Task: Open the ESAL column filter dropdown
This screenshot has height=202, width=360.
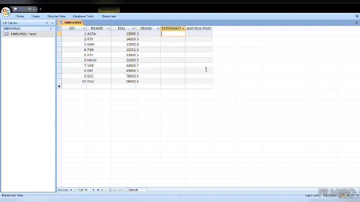Action: (133, 29)
